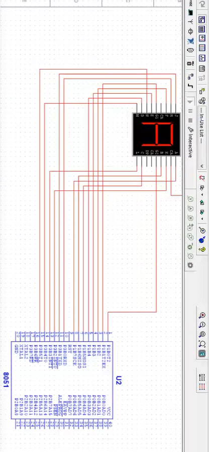Select the seven-segment display component
The height and width of the screenshot is (452, 209).
(x=157, y=135)
